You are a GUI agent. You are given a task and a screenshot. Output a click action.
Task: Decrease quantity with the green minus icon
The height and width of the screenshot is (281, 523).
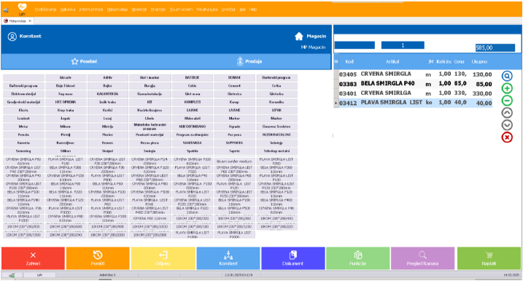click(x=507, y=101)
